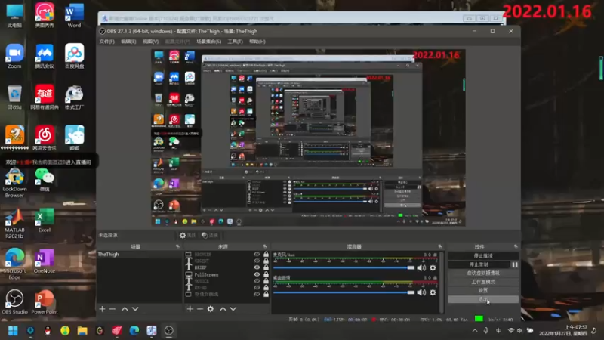Select the OBS Studio desktop icon
Viewport: 604px width, 340px height.
click(x=14, y=301)
